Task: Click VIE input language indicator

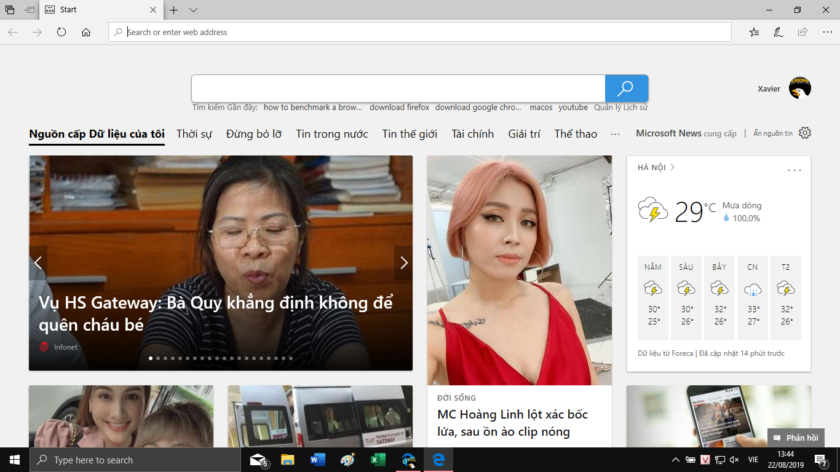Action: tap(753, 460)
